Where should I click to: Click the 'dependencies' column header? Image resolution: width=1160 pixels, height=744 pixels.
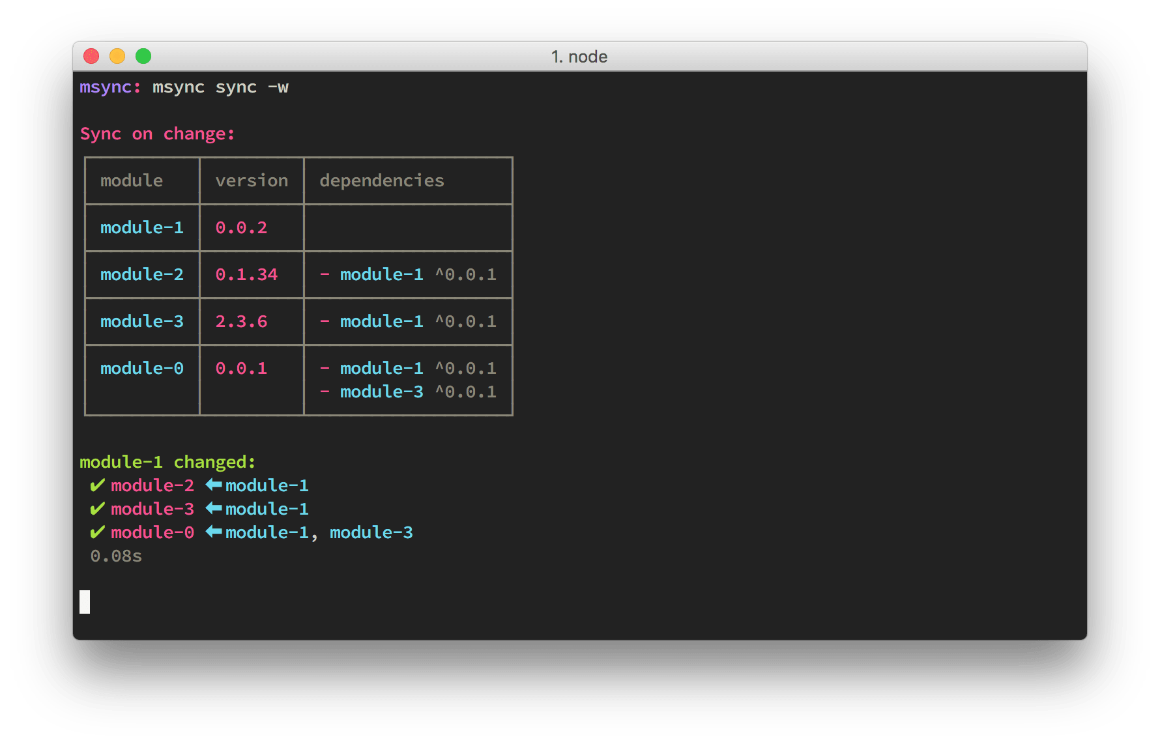(382, 180)
